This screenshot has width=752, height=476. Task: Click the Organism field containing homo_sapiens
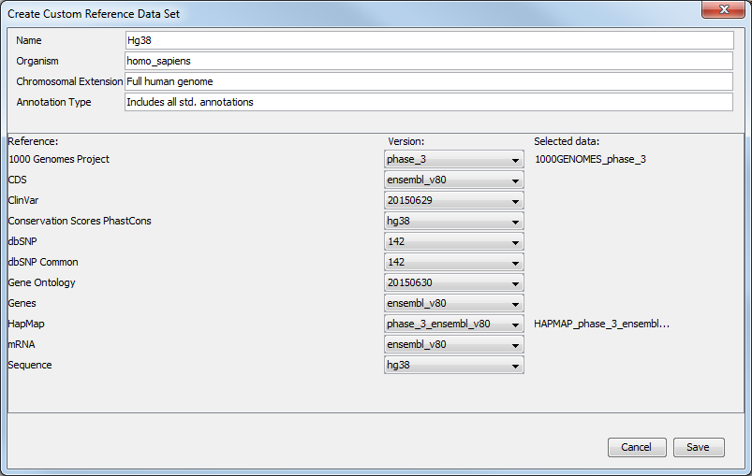[429, 61]
